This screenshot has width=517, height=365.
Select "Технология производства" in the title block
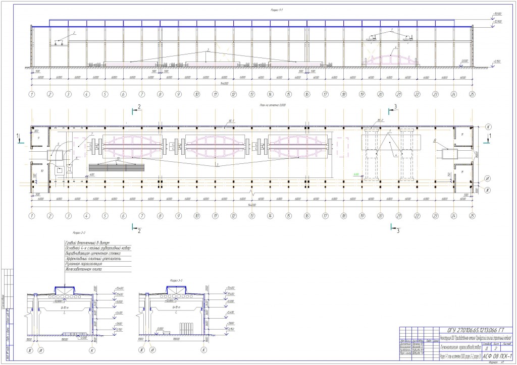point(460,347)
